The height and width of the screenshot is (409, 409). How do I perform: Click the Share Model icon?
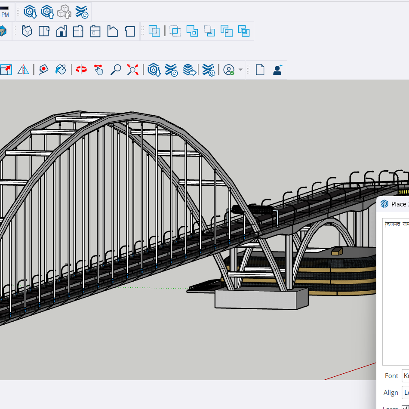[47, 12]
